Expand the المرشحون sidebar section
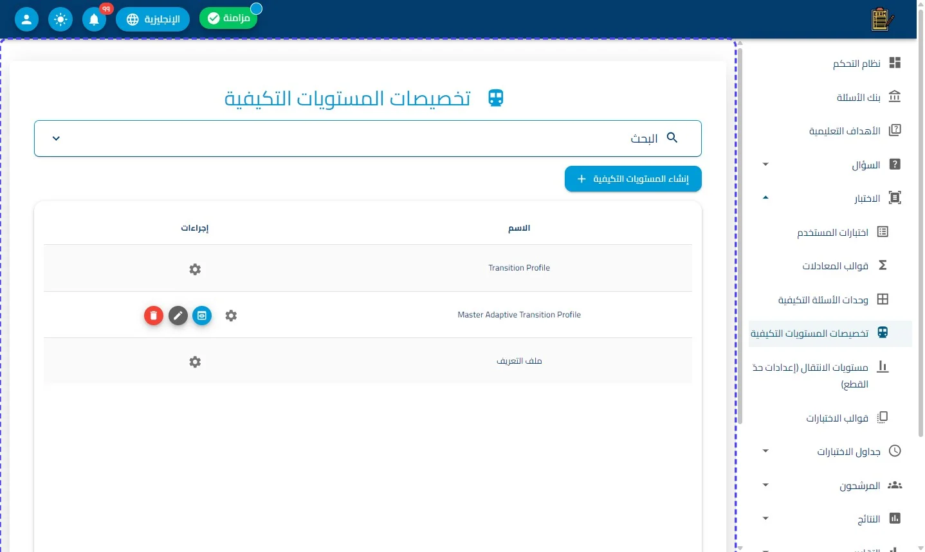Screen dimensions: 925x552 (830, 485)
